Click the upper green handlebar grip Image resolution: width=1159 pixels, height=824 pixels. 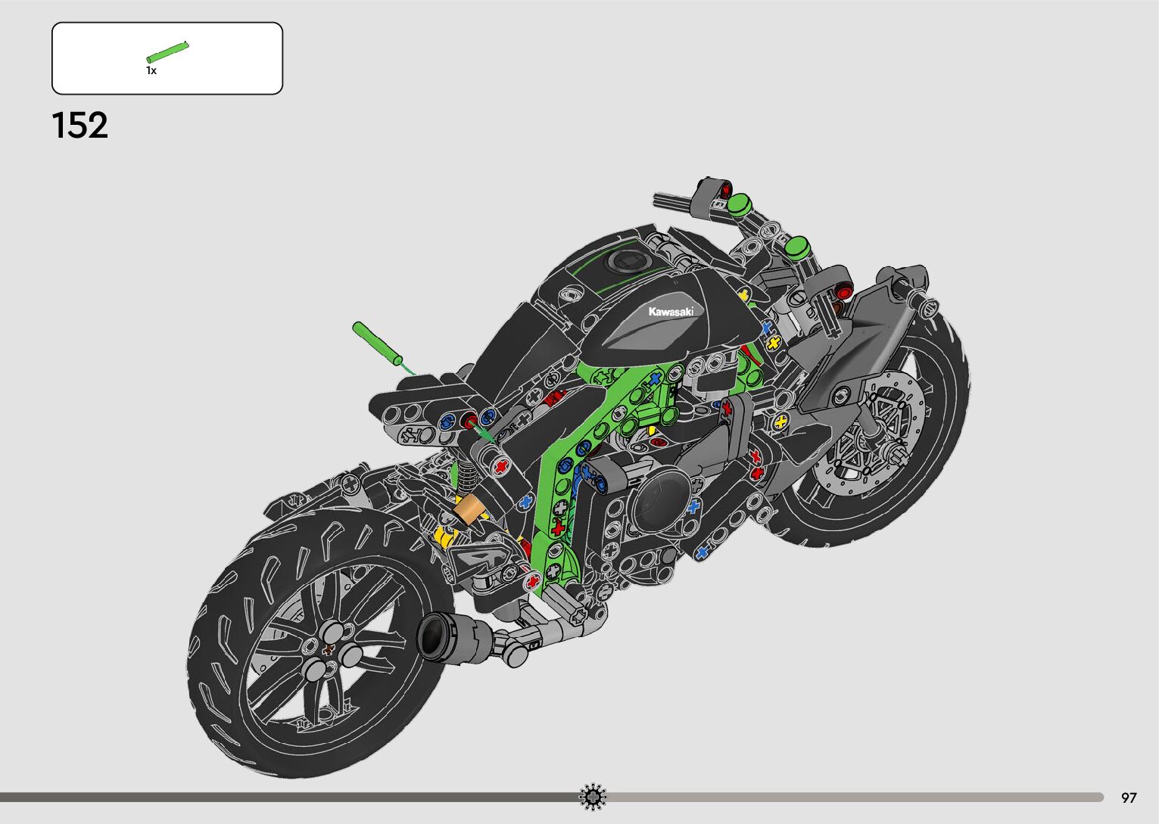coord(738,203)
